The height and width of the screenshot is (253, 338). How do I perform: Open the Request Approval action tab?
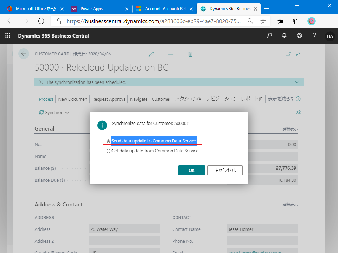(x=109, y=99)
